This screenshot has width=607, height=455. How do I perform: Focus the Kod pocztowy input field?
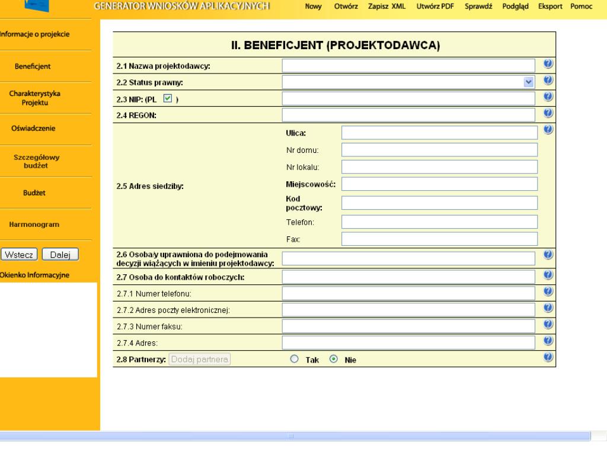[439, 203]
